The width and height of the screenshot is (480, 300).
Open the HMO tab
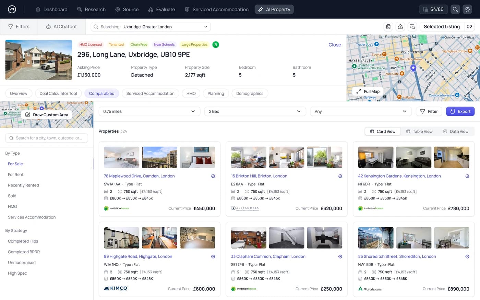pyautogui.click(x=191, y=93)
